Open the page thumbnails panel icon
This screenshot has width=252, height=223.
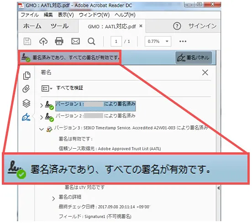26,75
